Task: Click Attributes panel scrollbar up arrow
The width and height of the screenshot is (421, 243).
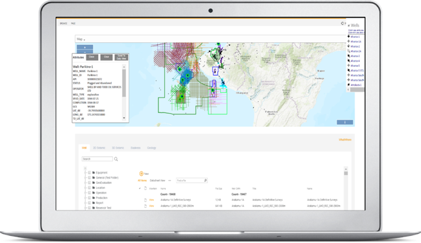Action: [124, 67]
